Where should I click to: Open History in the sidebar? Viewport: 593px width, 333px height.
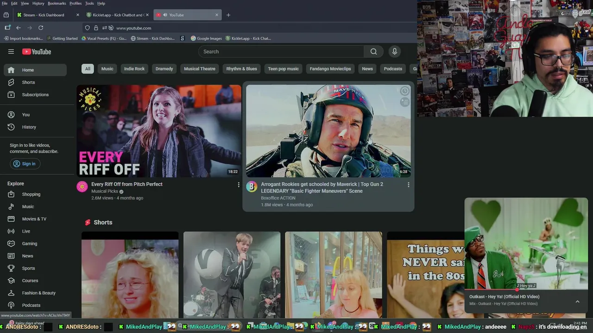click(x=35, y=127)
